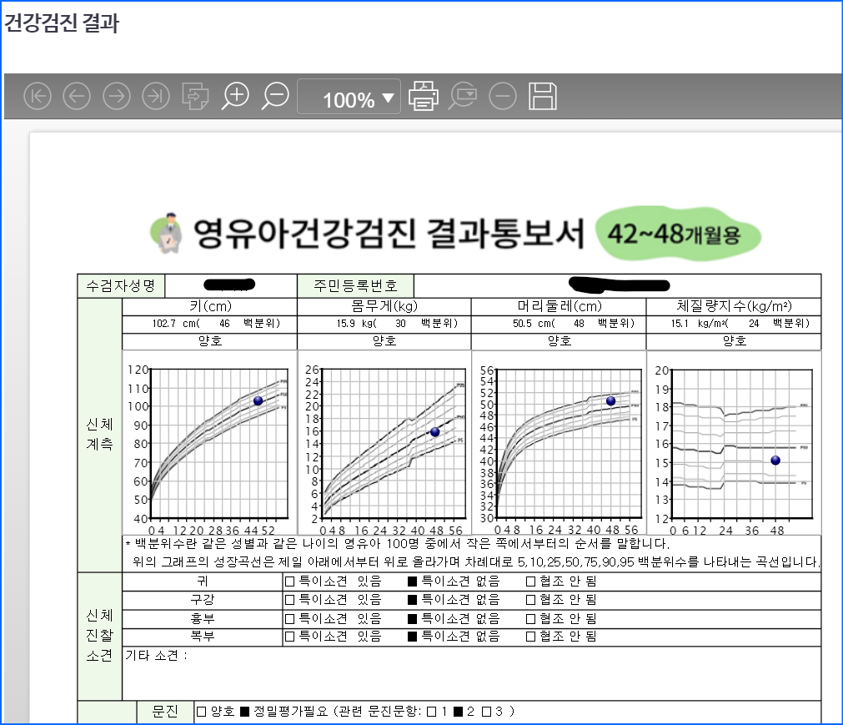Jump to last page of the report
The image size is (843, 725).
[x=156, y=97]
